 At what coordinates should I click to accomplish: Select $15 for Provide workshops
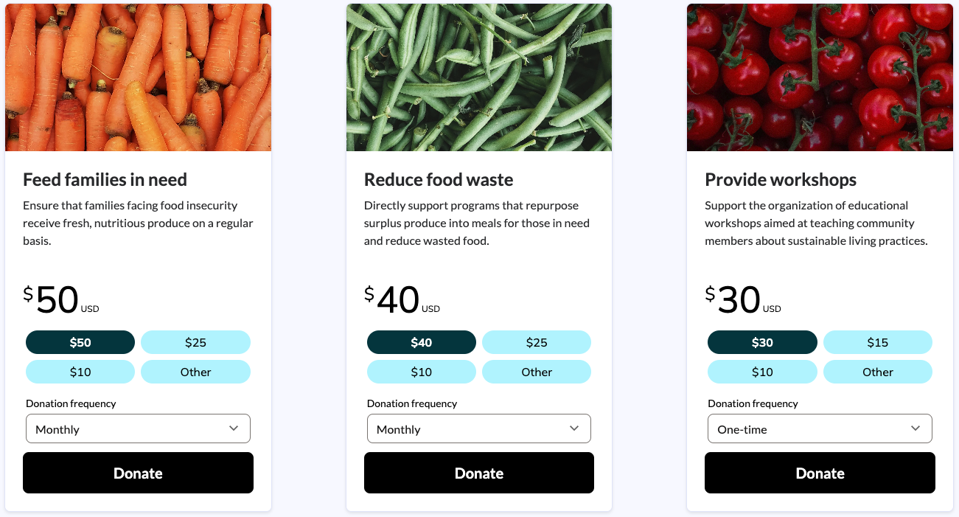pyautogui.click(x=878, y=342)
